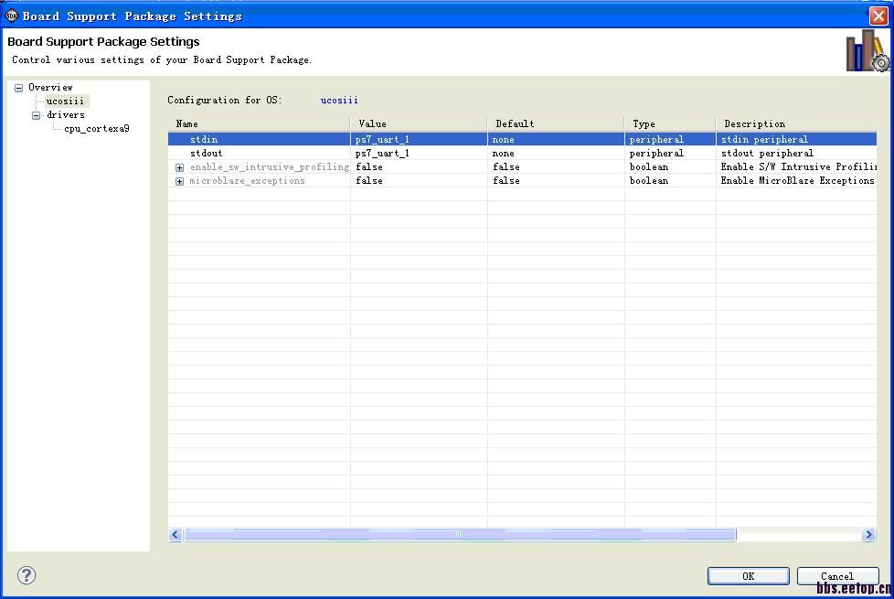Click the help question mark icon
Screen dimensions: 894x599
pyautogui.click(x=27, y=575)
